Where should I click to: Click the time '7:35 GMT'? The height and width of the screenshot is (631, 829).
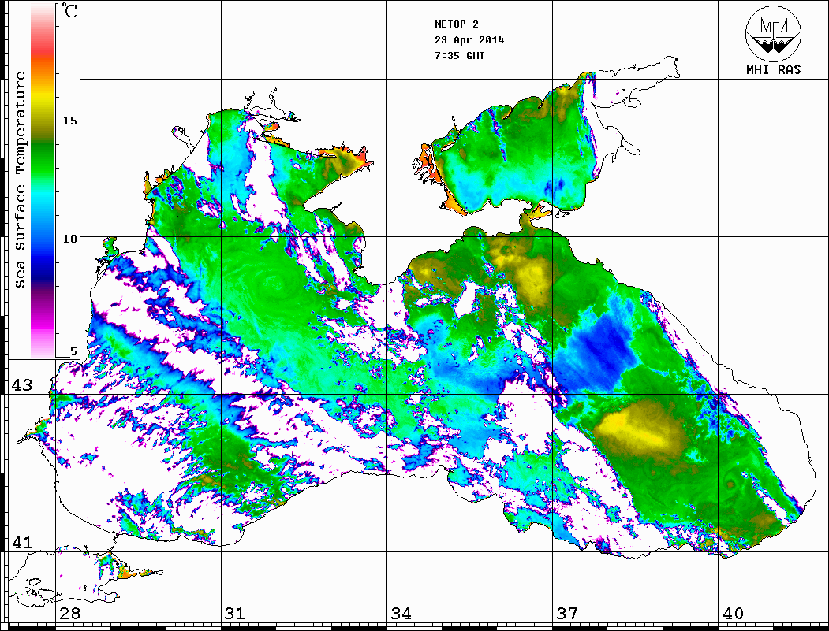point(460,56)
